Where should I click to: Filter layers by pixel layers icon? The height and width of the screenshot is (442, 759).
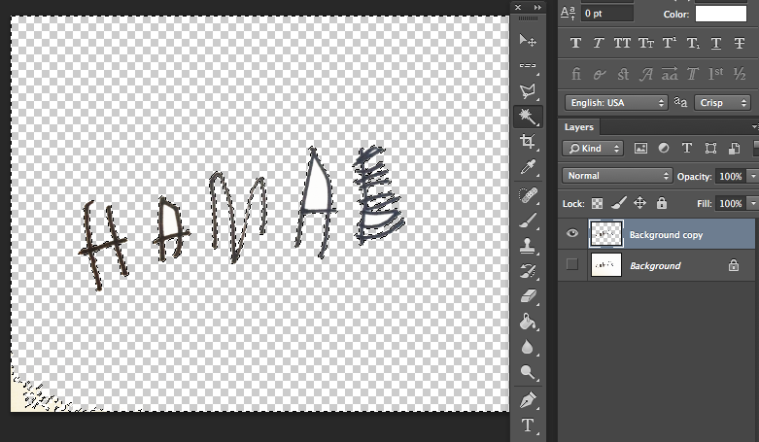tap(640, 148)
